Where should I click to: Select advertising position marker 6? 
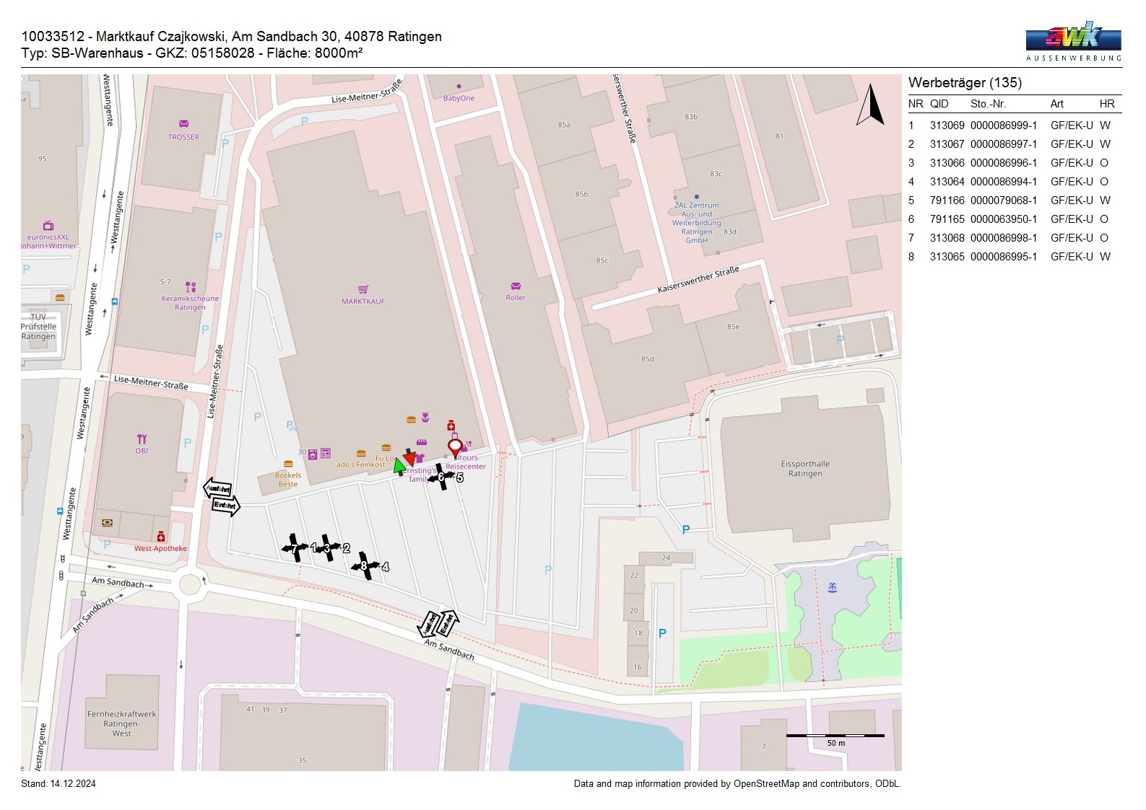tap(440, 477)
